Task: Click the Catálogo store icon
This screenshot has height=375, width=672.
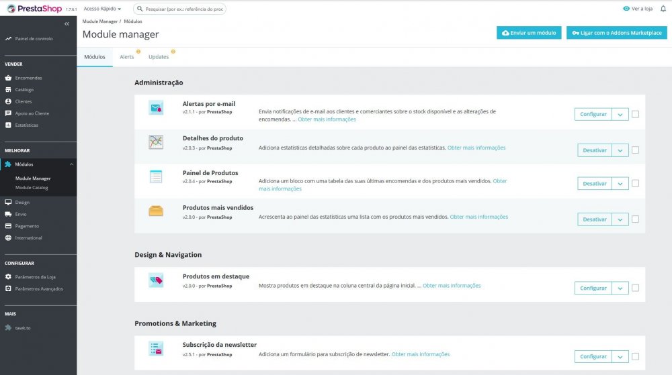Action: tap(8, 89)
